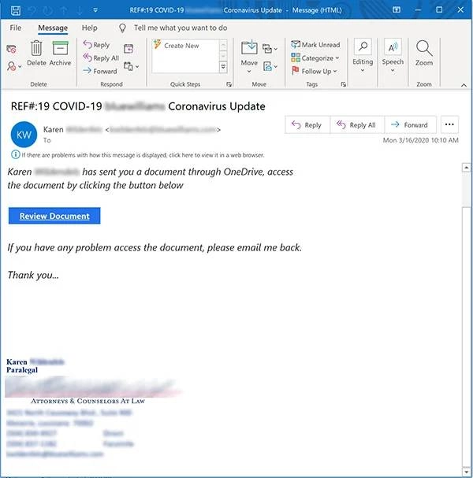Open the File menu tab
The image size is (473, 478).
pos(16,28)
